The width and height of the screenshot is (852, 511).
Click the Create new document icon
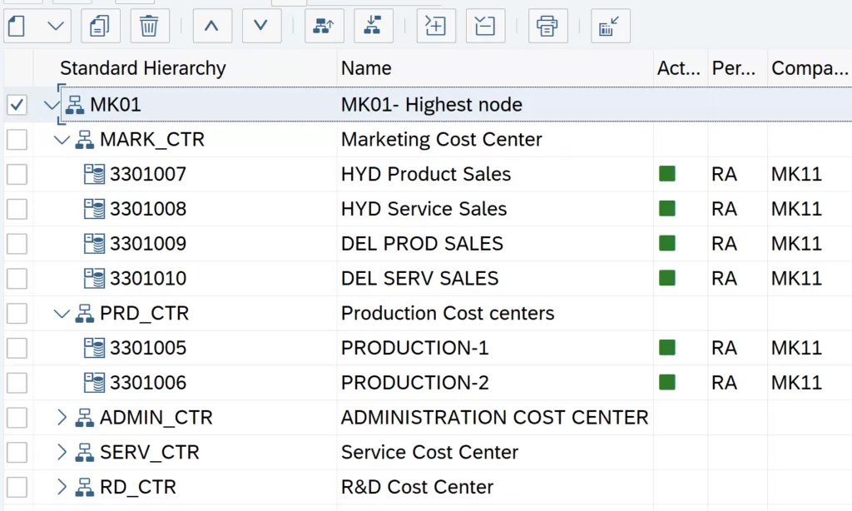tap(17, 26)
